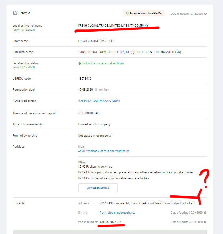Image resolution: width=223 pixels, height=234 pixels.
Task: Click the Authorised person label
Action: click(x=24, y=101)
